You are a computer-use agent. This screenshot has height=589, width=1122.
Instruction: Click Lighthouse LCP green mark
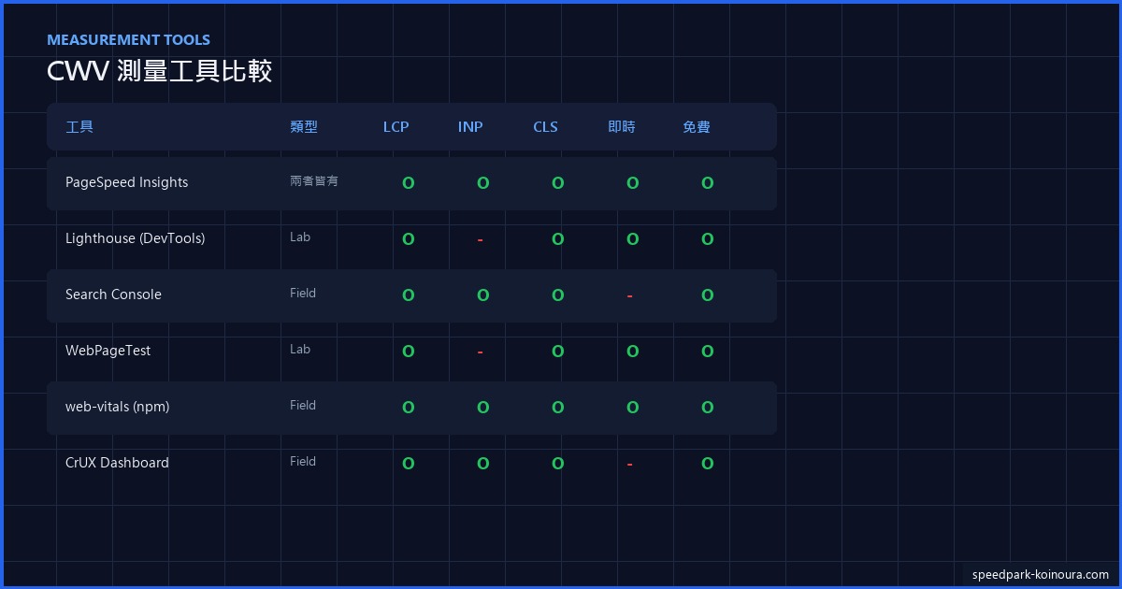(408, 239)
